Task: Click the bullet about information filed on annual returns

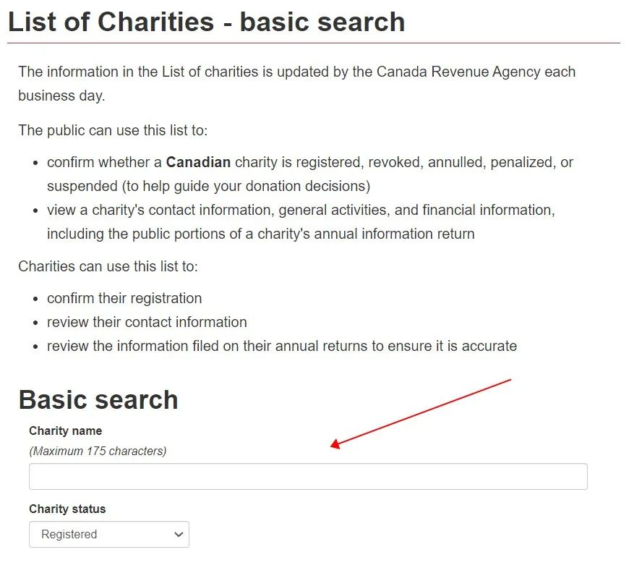Action: [x=282, y=346]
